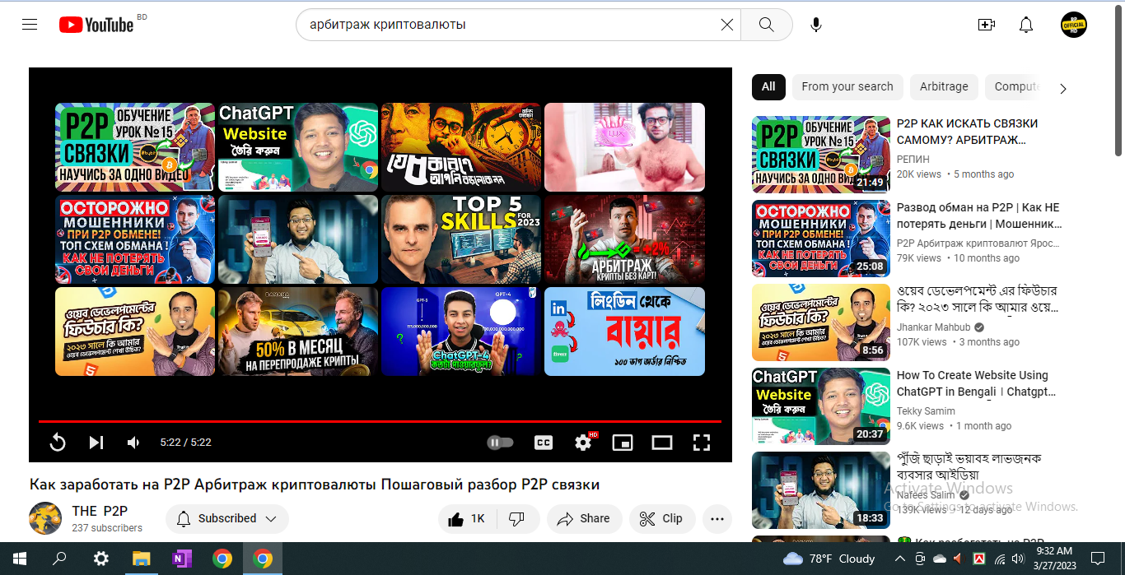Viewport: 1125px width, 575px height.
Task: Open endscreen ChatGPT-4 suggestion thumbnail
Action: (x=461, y=332)
